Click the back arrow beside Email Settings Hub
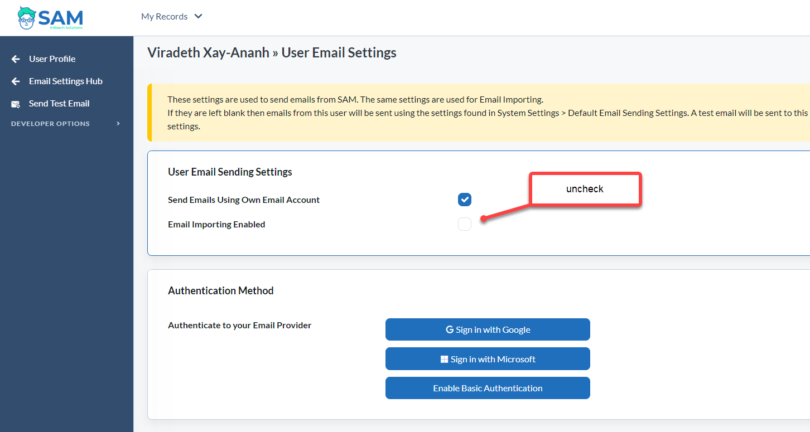Screen dimensions: 810x432 pyautogui.click(x=16, y=81)
